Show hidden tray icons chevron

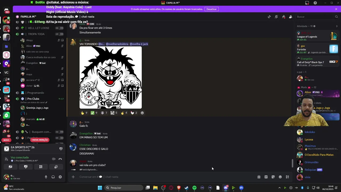[279, 188]
